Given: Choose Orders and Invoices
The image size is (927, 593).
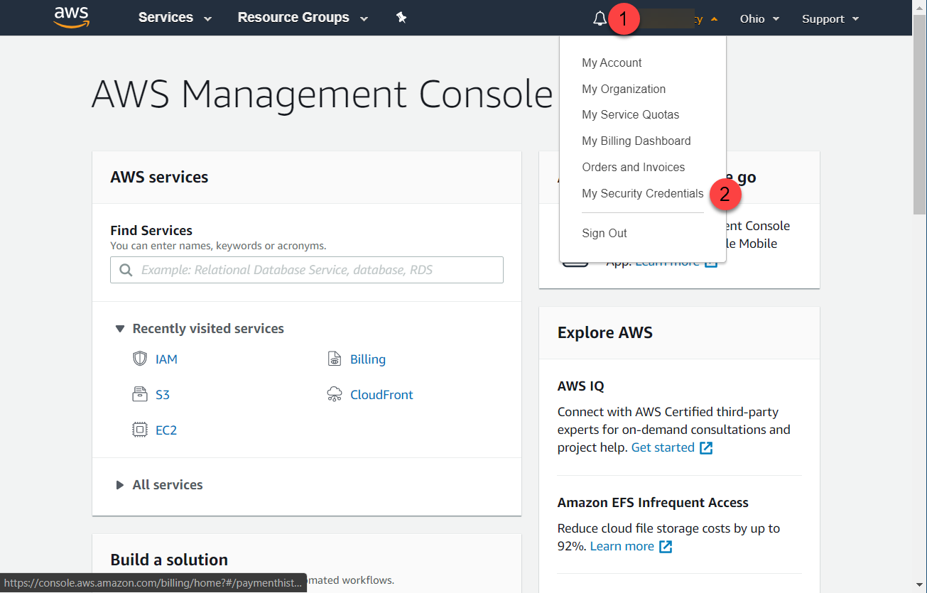Looking at the screenshot, I should 633,167.
